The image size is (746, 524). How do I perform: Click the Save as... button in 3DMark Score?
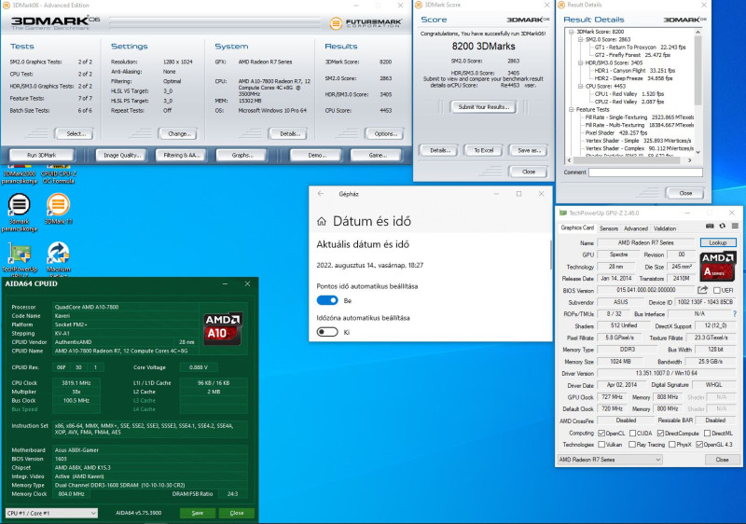[x=528, y=150]
